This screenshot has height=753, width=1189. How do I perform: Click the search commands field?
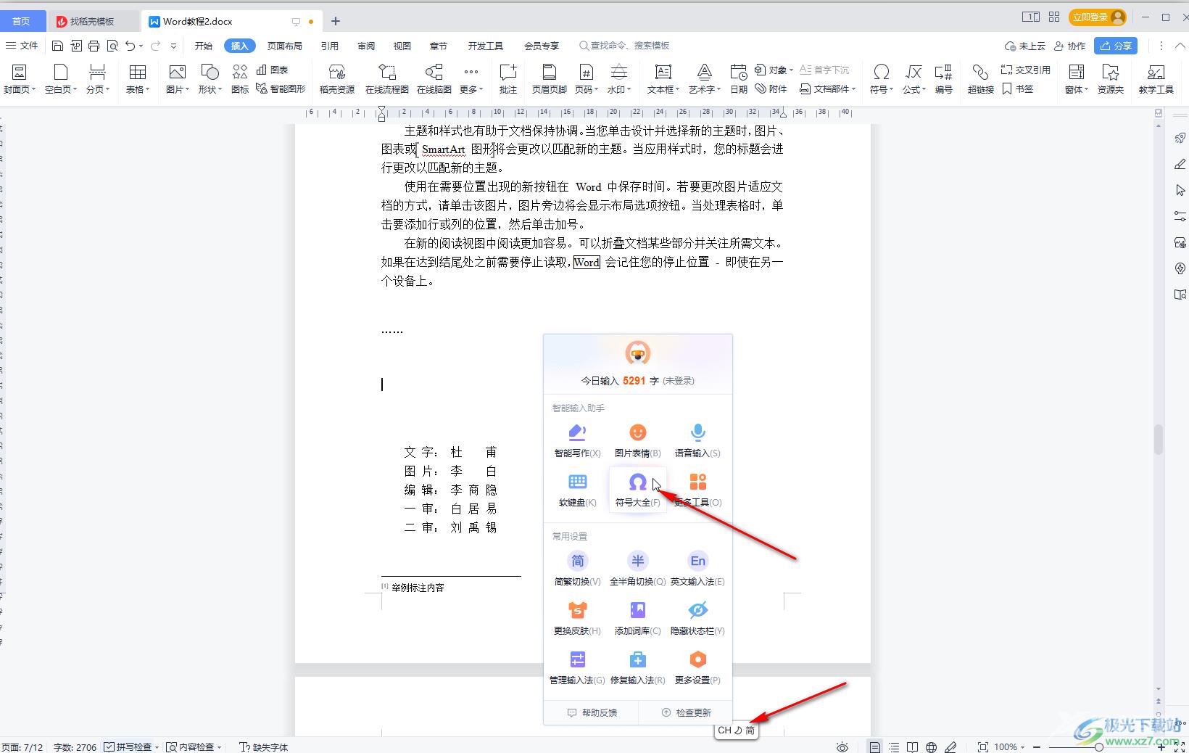(x=624, y=46)
